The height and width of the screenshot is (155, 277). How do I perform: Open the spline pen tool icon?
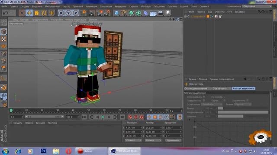point(124,13)
